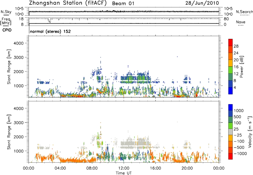This screenshot has height=175, width=253.
Task: Click the '4' tick on the Power colorbar
Action: tap(235, 87)
